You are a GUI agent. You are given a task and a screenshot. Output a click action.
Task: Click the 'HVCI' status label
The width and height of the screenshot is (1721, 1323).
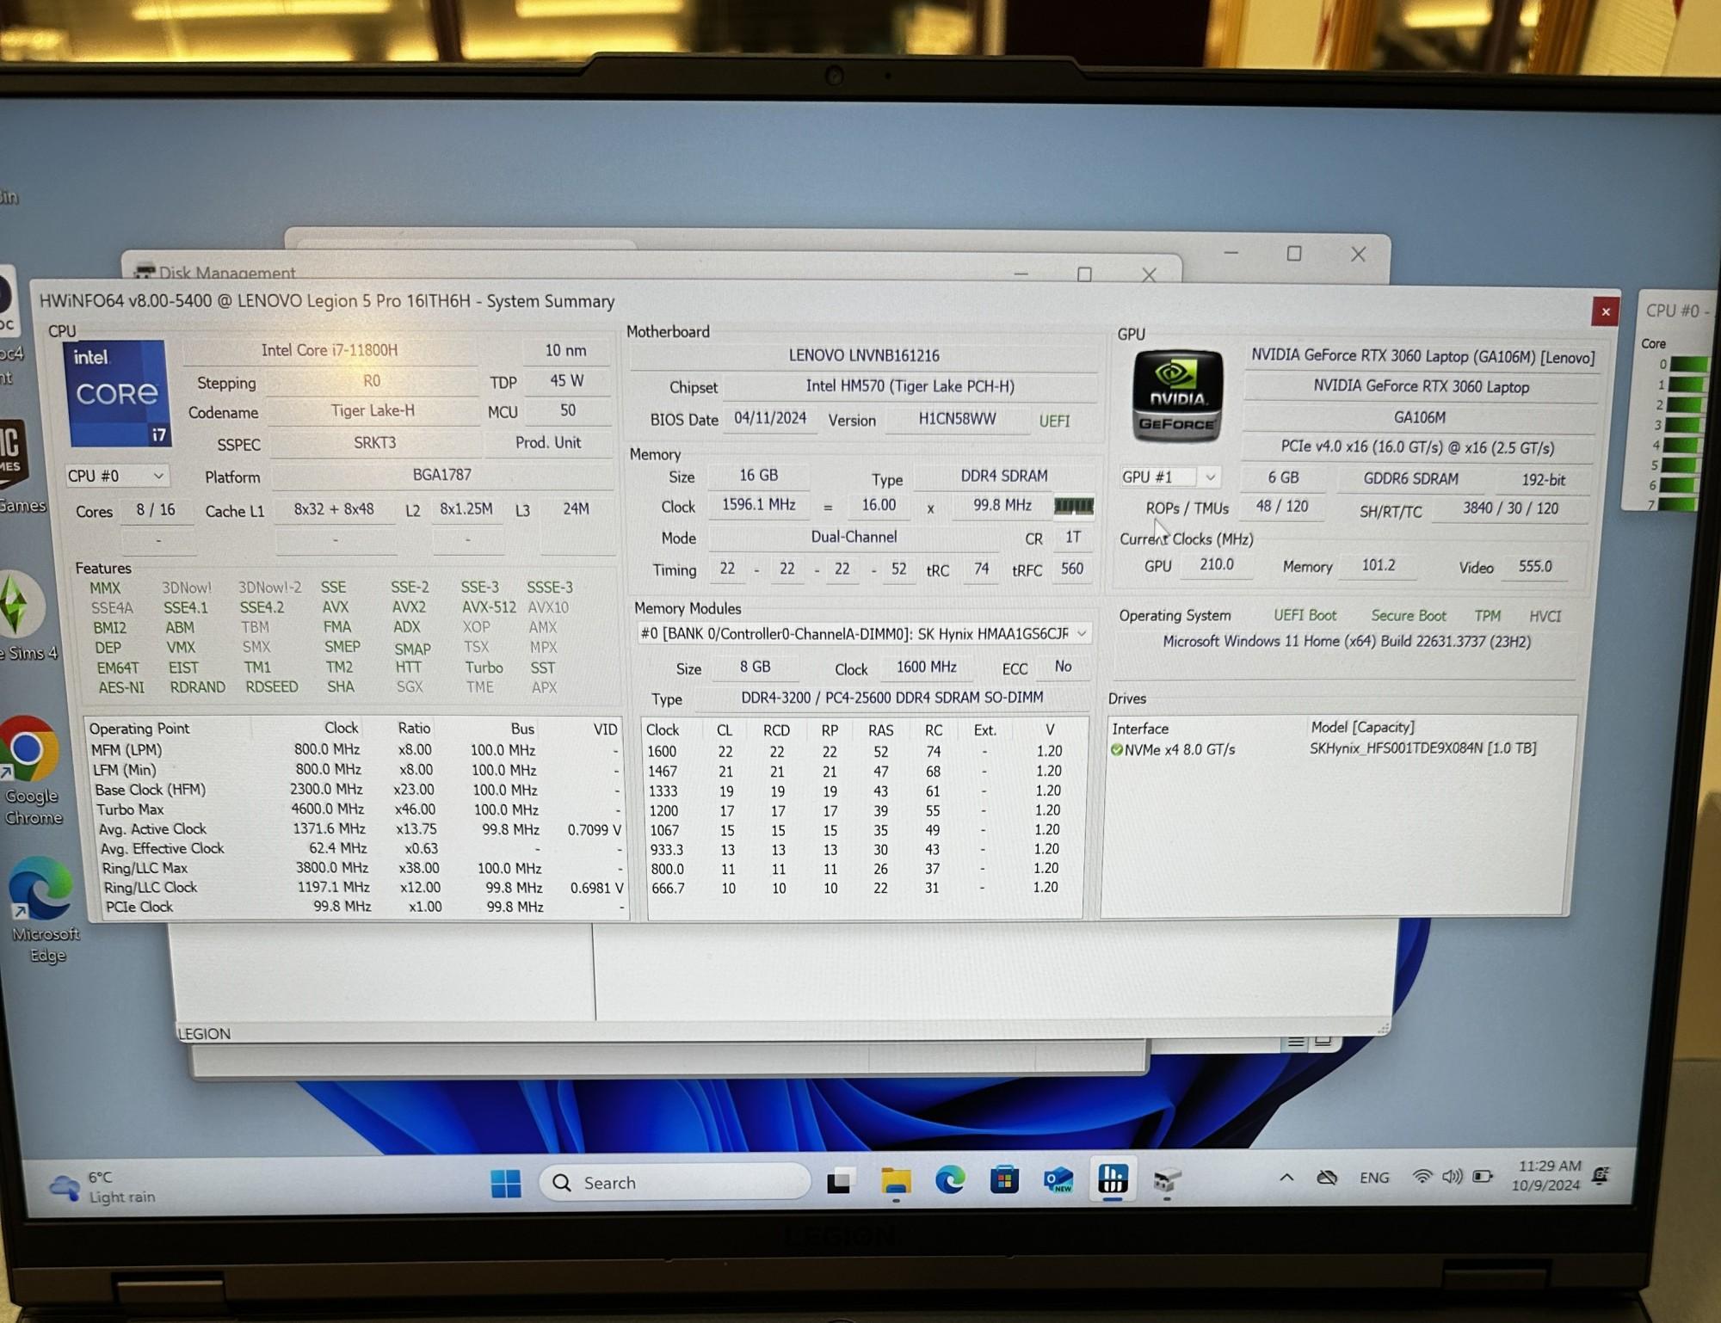(1545, 617)
